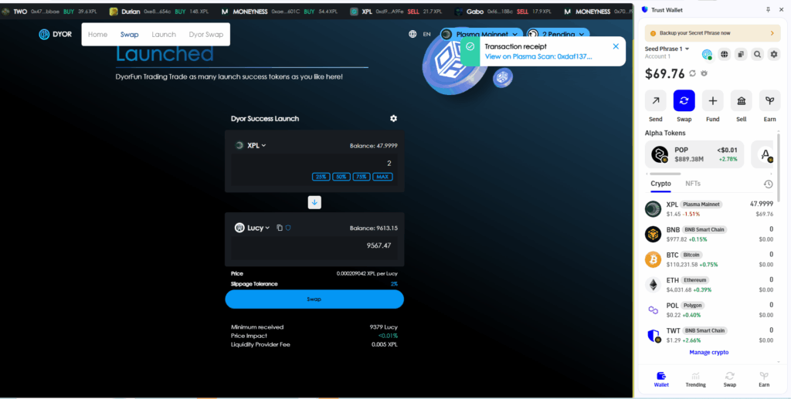Open the BNB token row
Viewport: 791px width, 399px height.
(x=709, y=235)
